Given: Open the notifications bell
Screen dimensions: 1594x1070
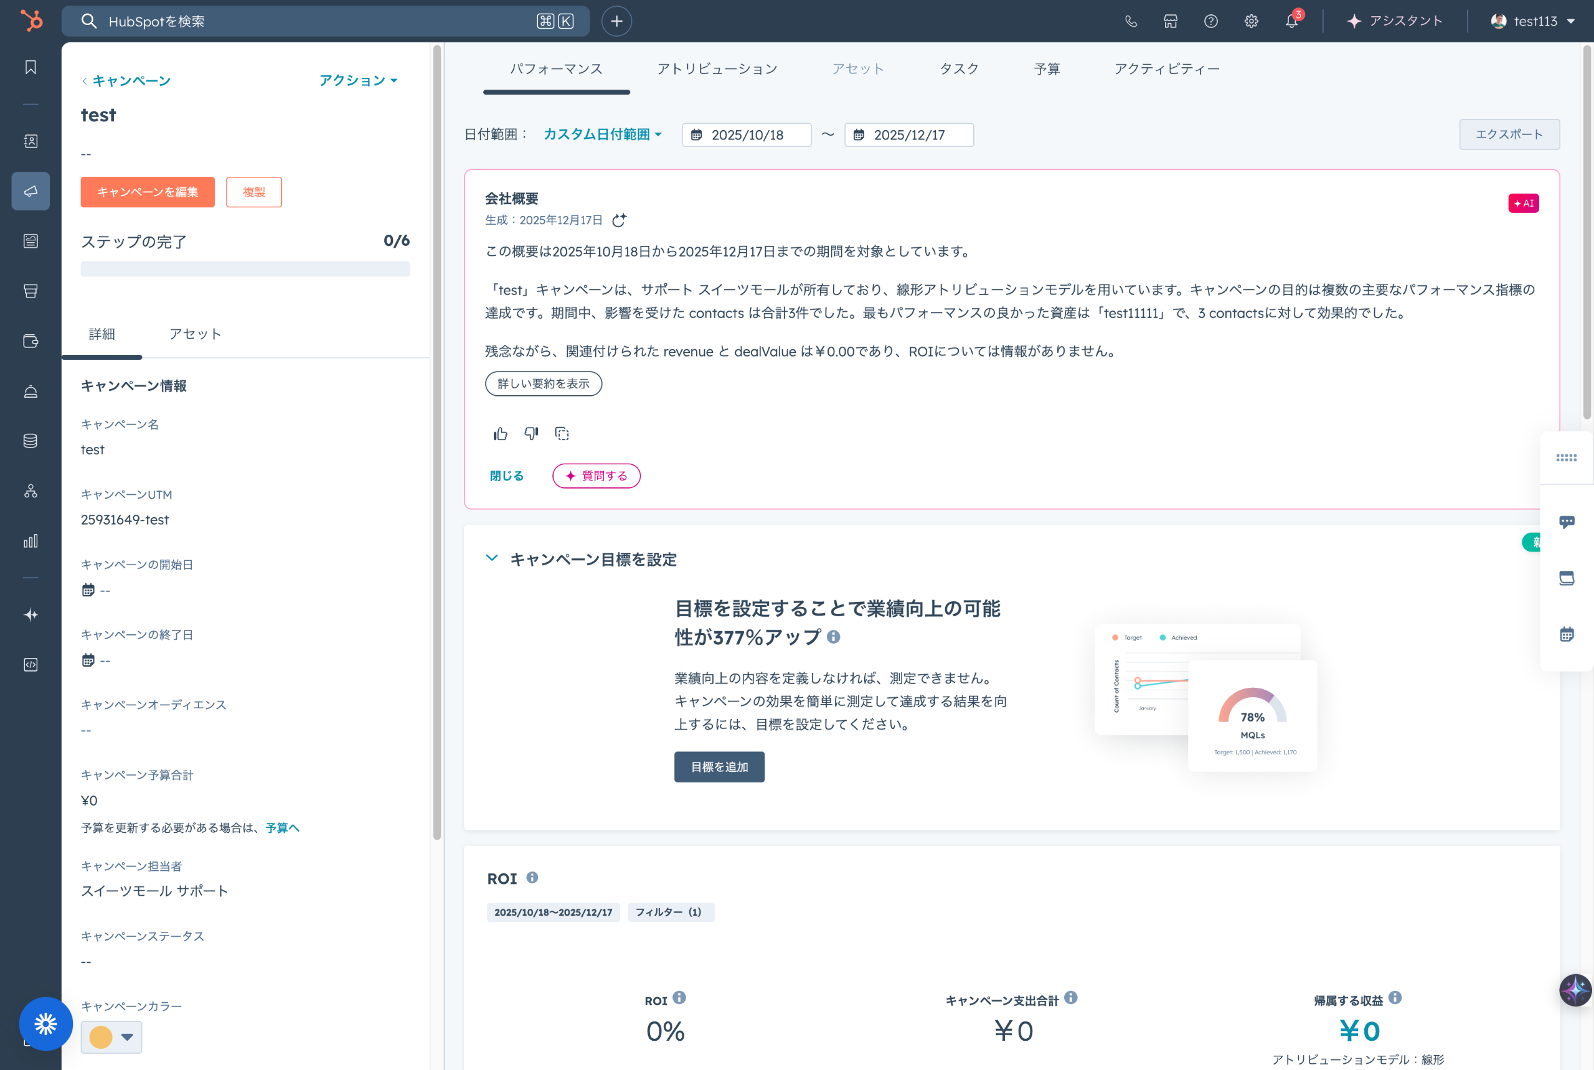Looking at the screenshot, I should [1291, 21].
